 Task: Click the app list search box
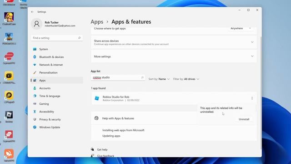tap(118, 77)
